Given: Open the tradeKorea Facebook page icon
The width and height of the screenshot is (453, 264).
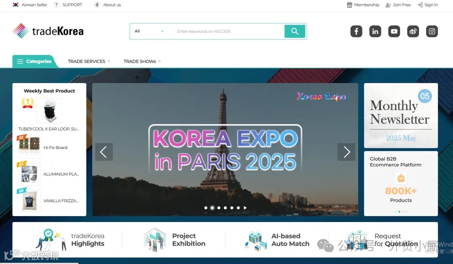Looking at the screenshot, I should click(356, 31).
